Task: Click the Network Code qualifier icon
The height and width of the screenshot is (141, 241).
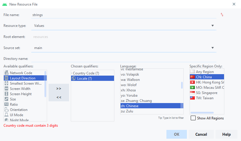Action: pyautogui.click(x=6, y=73)
